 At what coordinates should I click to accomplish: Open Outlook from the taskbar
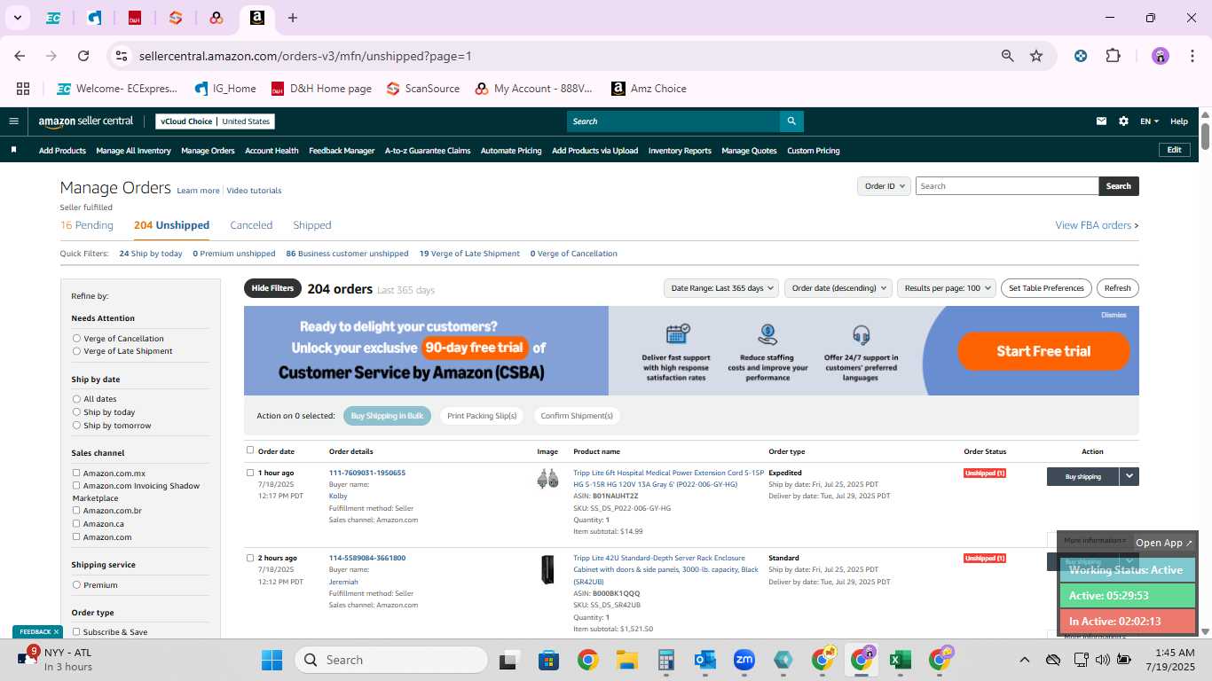click(x=705, y=660)
